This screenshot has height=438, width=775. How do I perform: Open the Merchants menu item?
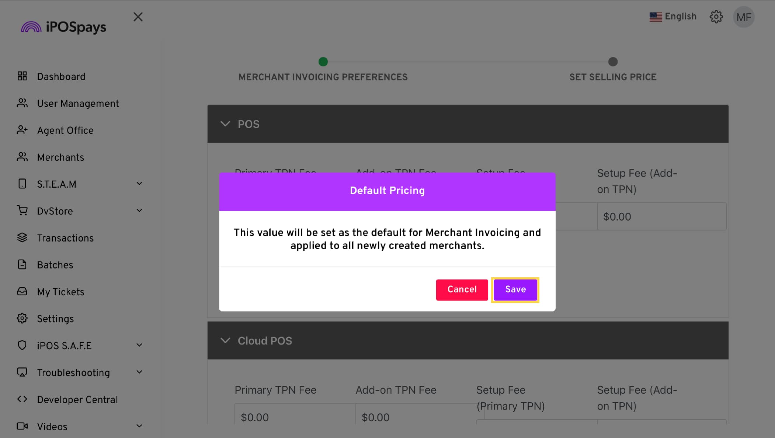coord(60,157)
